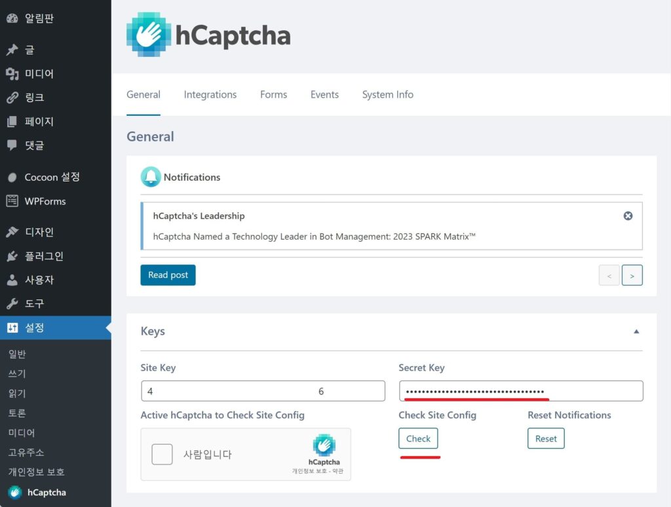
Task: Click the media icon beside 미디어 in main menu
Action: point(12,73)
